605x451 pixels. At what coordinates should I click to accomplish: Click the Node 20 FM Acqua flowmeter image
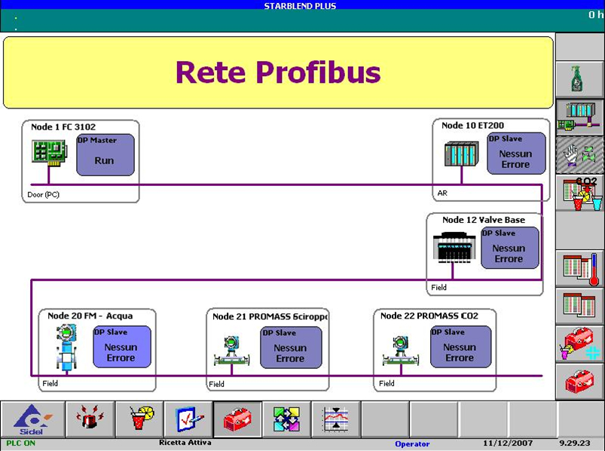point(66,347)
